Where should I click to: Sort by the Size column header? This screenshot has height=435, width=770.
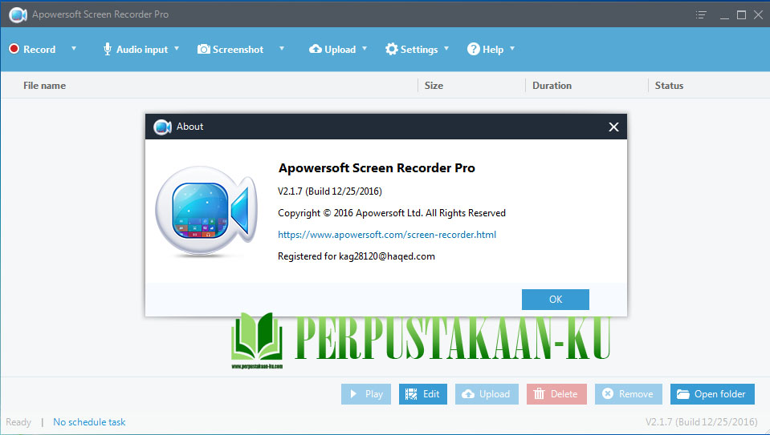[434, 85]
